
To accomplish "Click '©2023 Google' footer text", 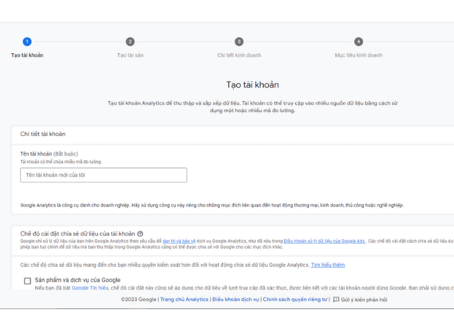I will click(139, 299).
